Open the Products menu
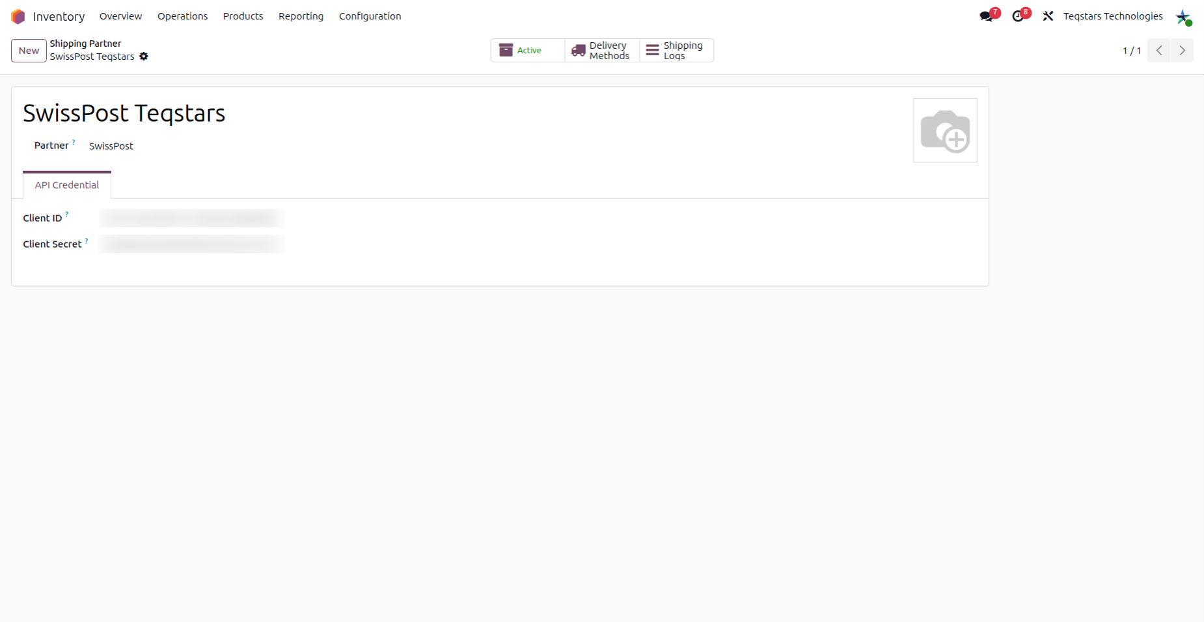 point(243,16)
